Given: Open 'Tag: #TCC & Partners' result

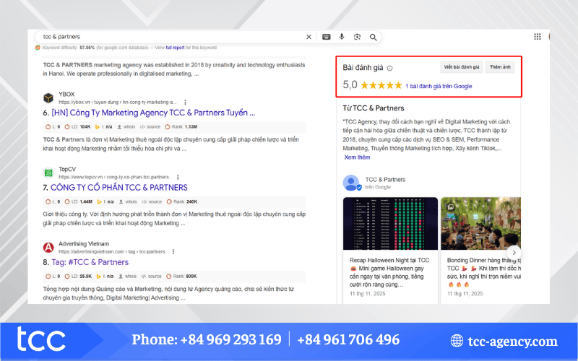Looking at the screenshot, I should tap(90, 262).
